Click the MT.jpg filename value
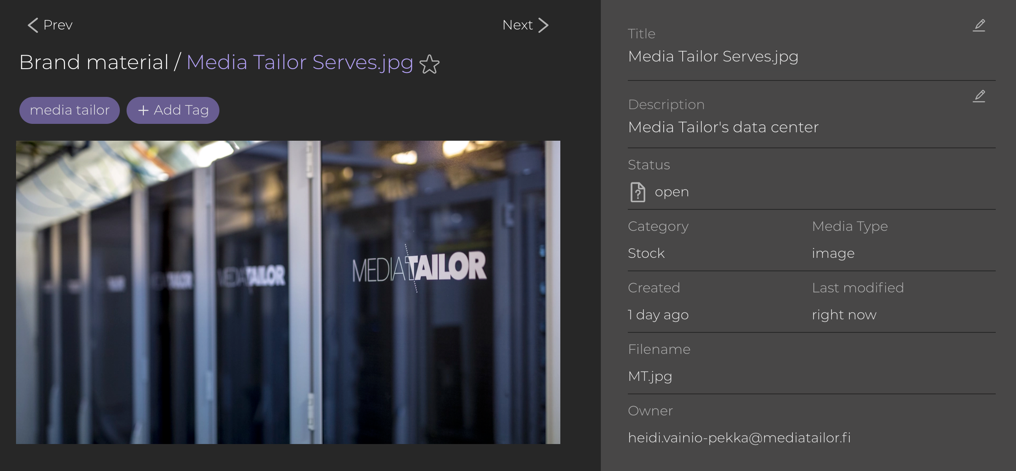The width and height of the screenshot is (1016, 471). click(650, 376)
